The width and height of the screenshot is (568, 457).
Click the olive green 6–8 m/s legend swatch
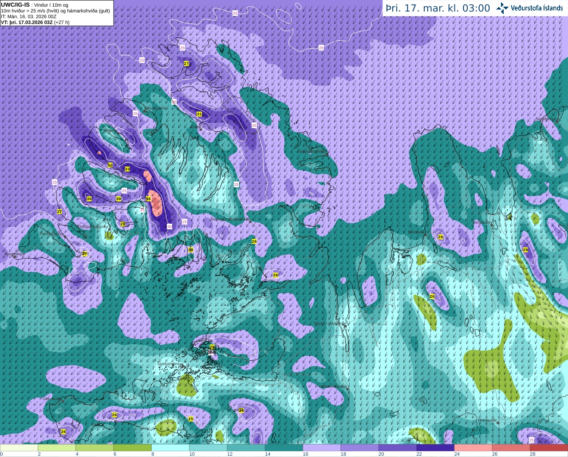click(x=133, y=448)
